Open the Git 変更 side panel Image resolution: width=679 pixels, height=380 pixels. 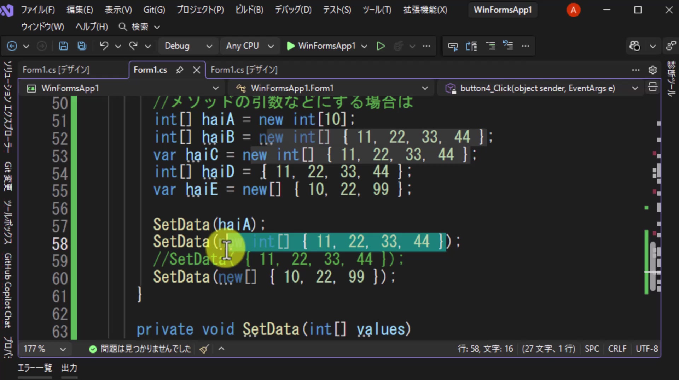[x=8, y=176]
